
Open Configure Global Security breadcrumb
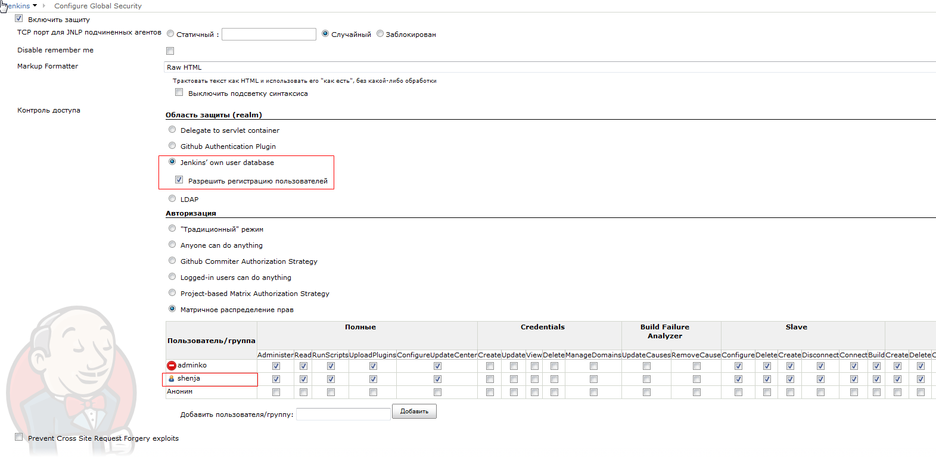[x=98, y=6]
